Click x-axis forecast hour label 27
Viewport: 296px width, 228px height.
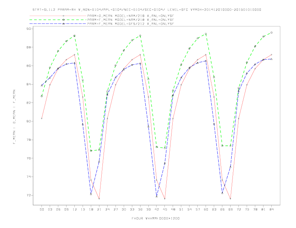pyautogui.click(x=115, y=209)
